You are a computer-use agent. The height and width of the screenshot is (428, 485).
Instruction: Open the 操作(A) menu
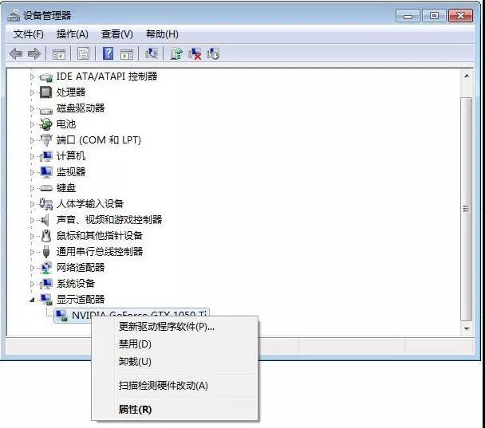point(73,34)
